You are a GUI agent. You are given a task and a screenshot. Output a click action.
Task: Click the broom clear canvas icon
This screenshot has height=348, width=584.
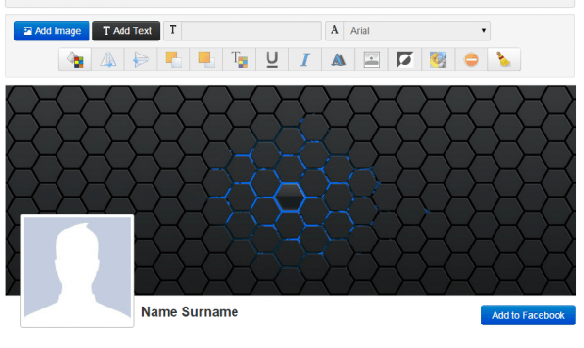click(504, 59)
